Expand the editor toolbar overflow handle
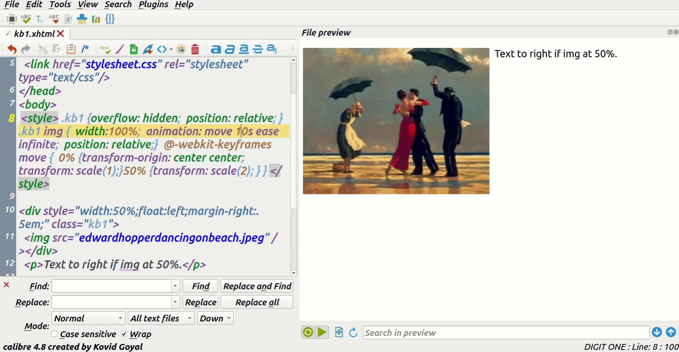 pos(293,49)
